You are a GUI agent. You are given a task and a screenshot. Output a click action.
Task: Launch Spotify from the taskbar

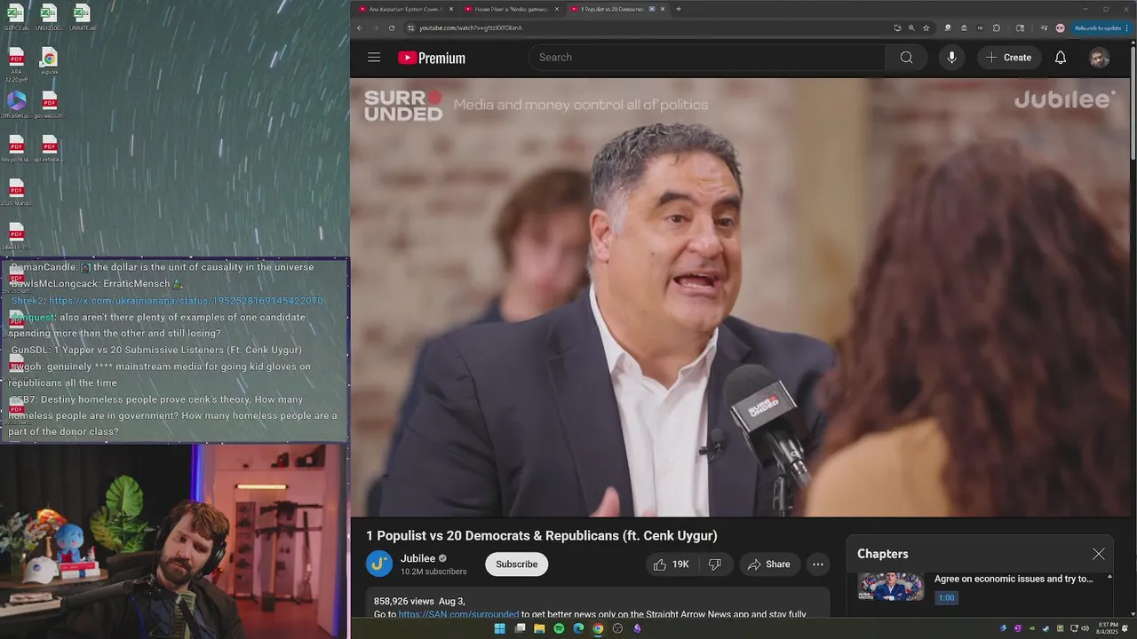559,628
